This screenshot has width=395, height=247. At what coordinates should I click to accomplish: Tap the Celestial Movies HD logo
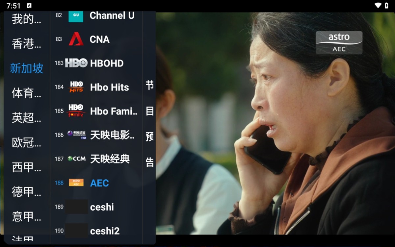coord(77,135)
